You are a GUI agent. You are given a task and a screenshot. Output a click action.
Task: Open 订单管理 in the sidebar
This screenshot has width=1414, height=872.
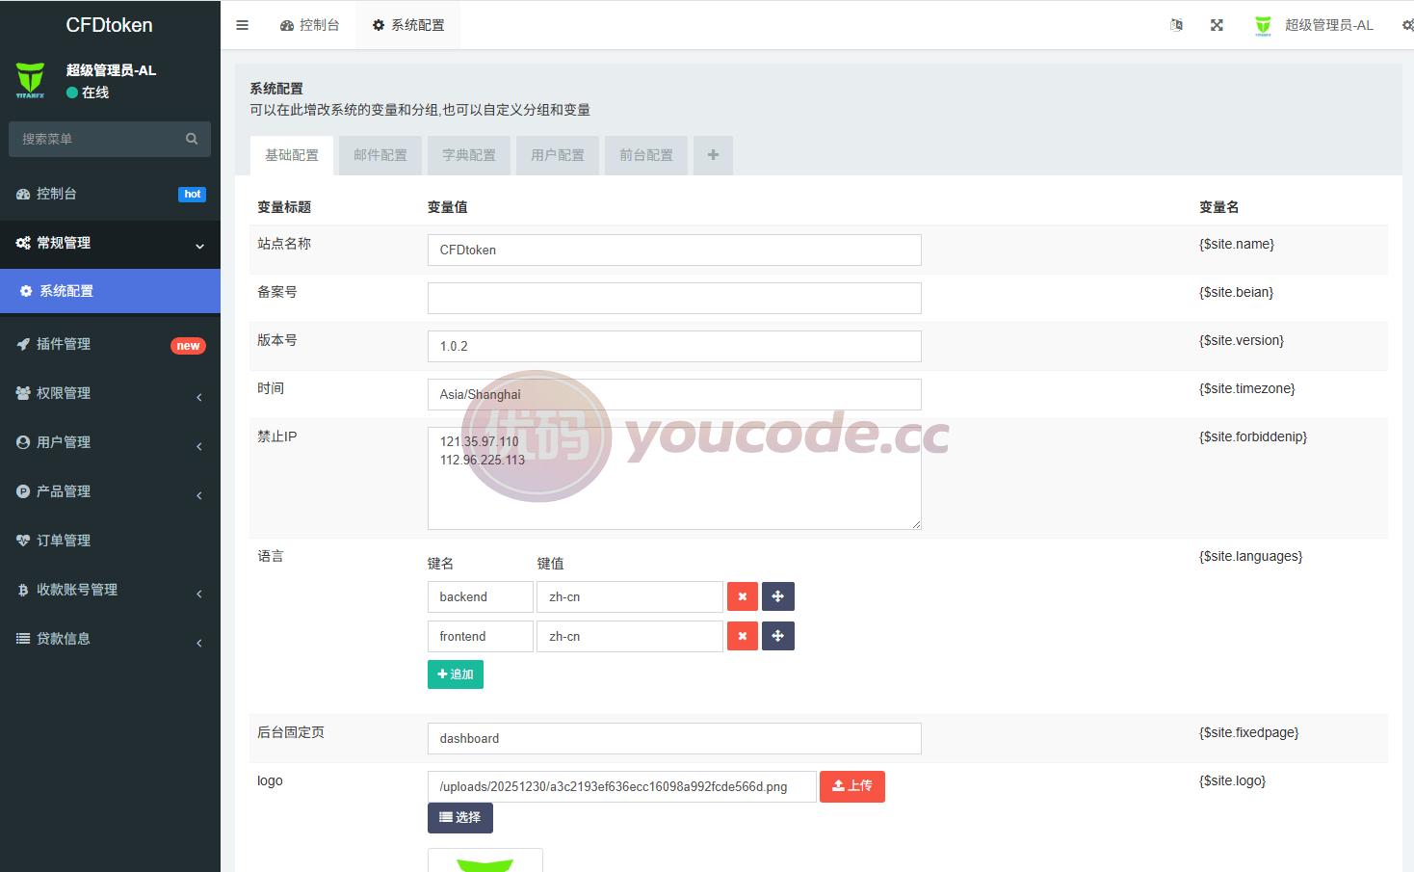click(110, 541)
